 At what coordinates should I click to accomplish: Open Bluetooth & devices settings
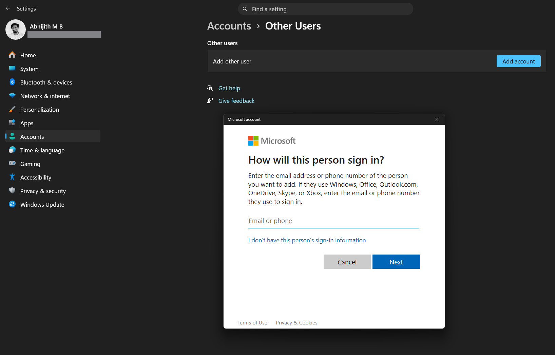[x=46, y=82]
